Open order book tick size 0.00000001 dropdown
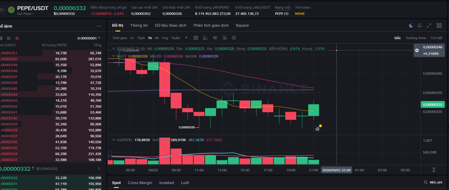This screenshot has height=190, width=449. tap(89, 38)
